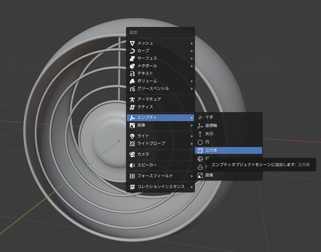Click the アーマチュア figure icon
Viewport: 321px width, 252px height.
(132, 100)
